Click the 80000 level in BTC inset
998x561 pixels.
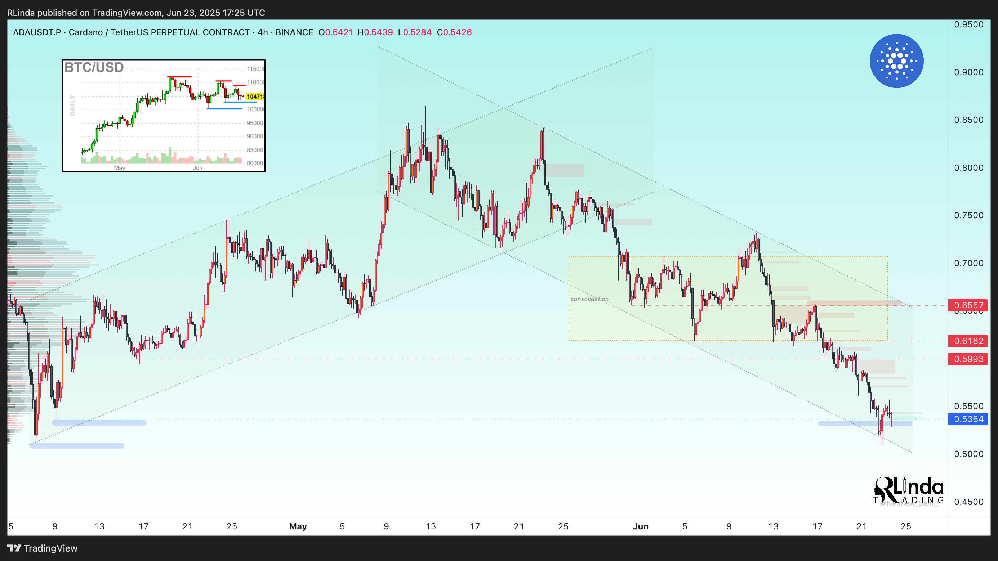(x=255, y=163)
